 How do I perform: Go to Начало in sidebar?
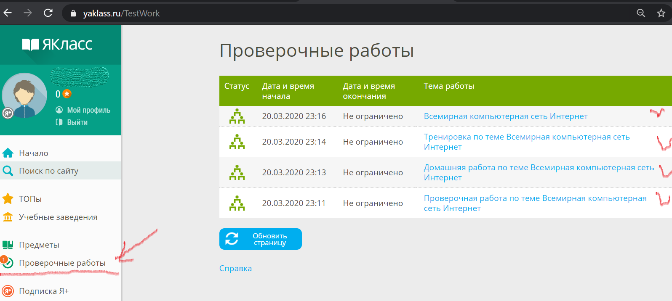tap(33, 153)
